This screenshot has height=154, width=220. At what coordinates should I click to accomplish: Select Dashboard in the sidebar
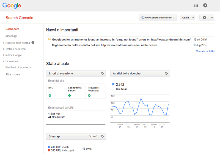coord(12,29)
